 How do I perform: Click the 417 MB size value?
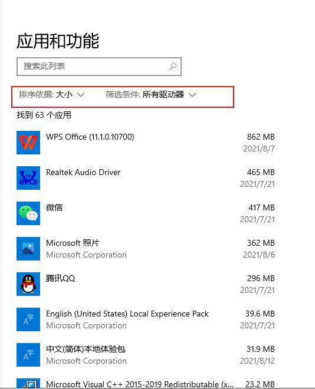261,207
